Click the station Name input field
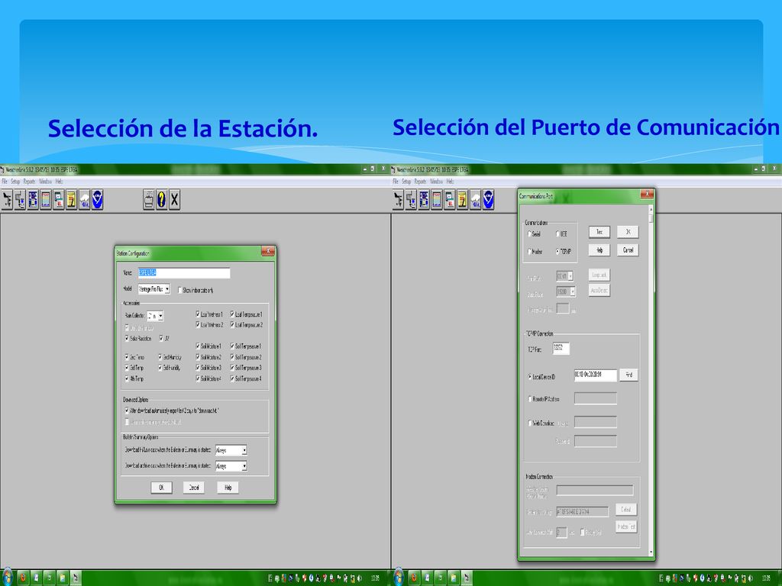782x586 pixels. [184, 272]
